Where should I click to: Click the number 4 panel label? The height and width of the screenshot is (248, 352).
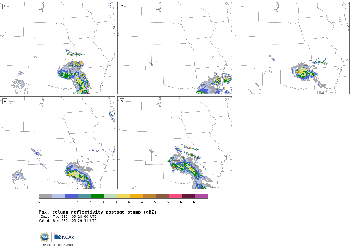[x=4, y=101]
